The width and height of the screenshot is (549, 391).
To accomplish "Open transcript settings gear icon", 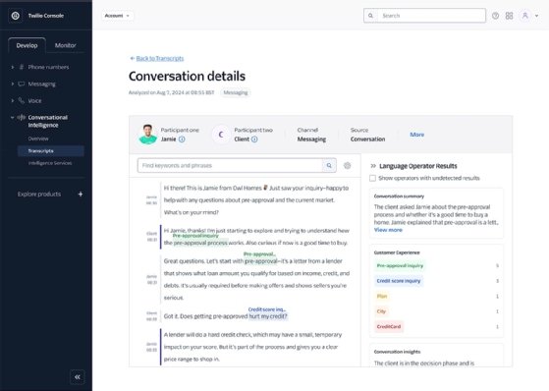I will pos(347,165).
